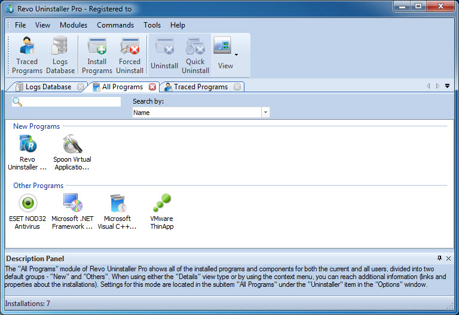Open the Help menu
This screenshot has width=459, height=315.
(x=178, y=25)
